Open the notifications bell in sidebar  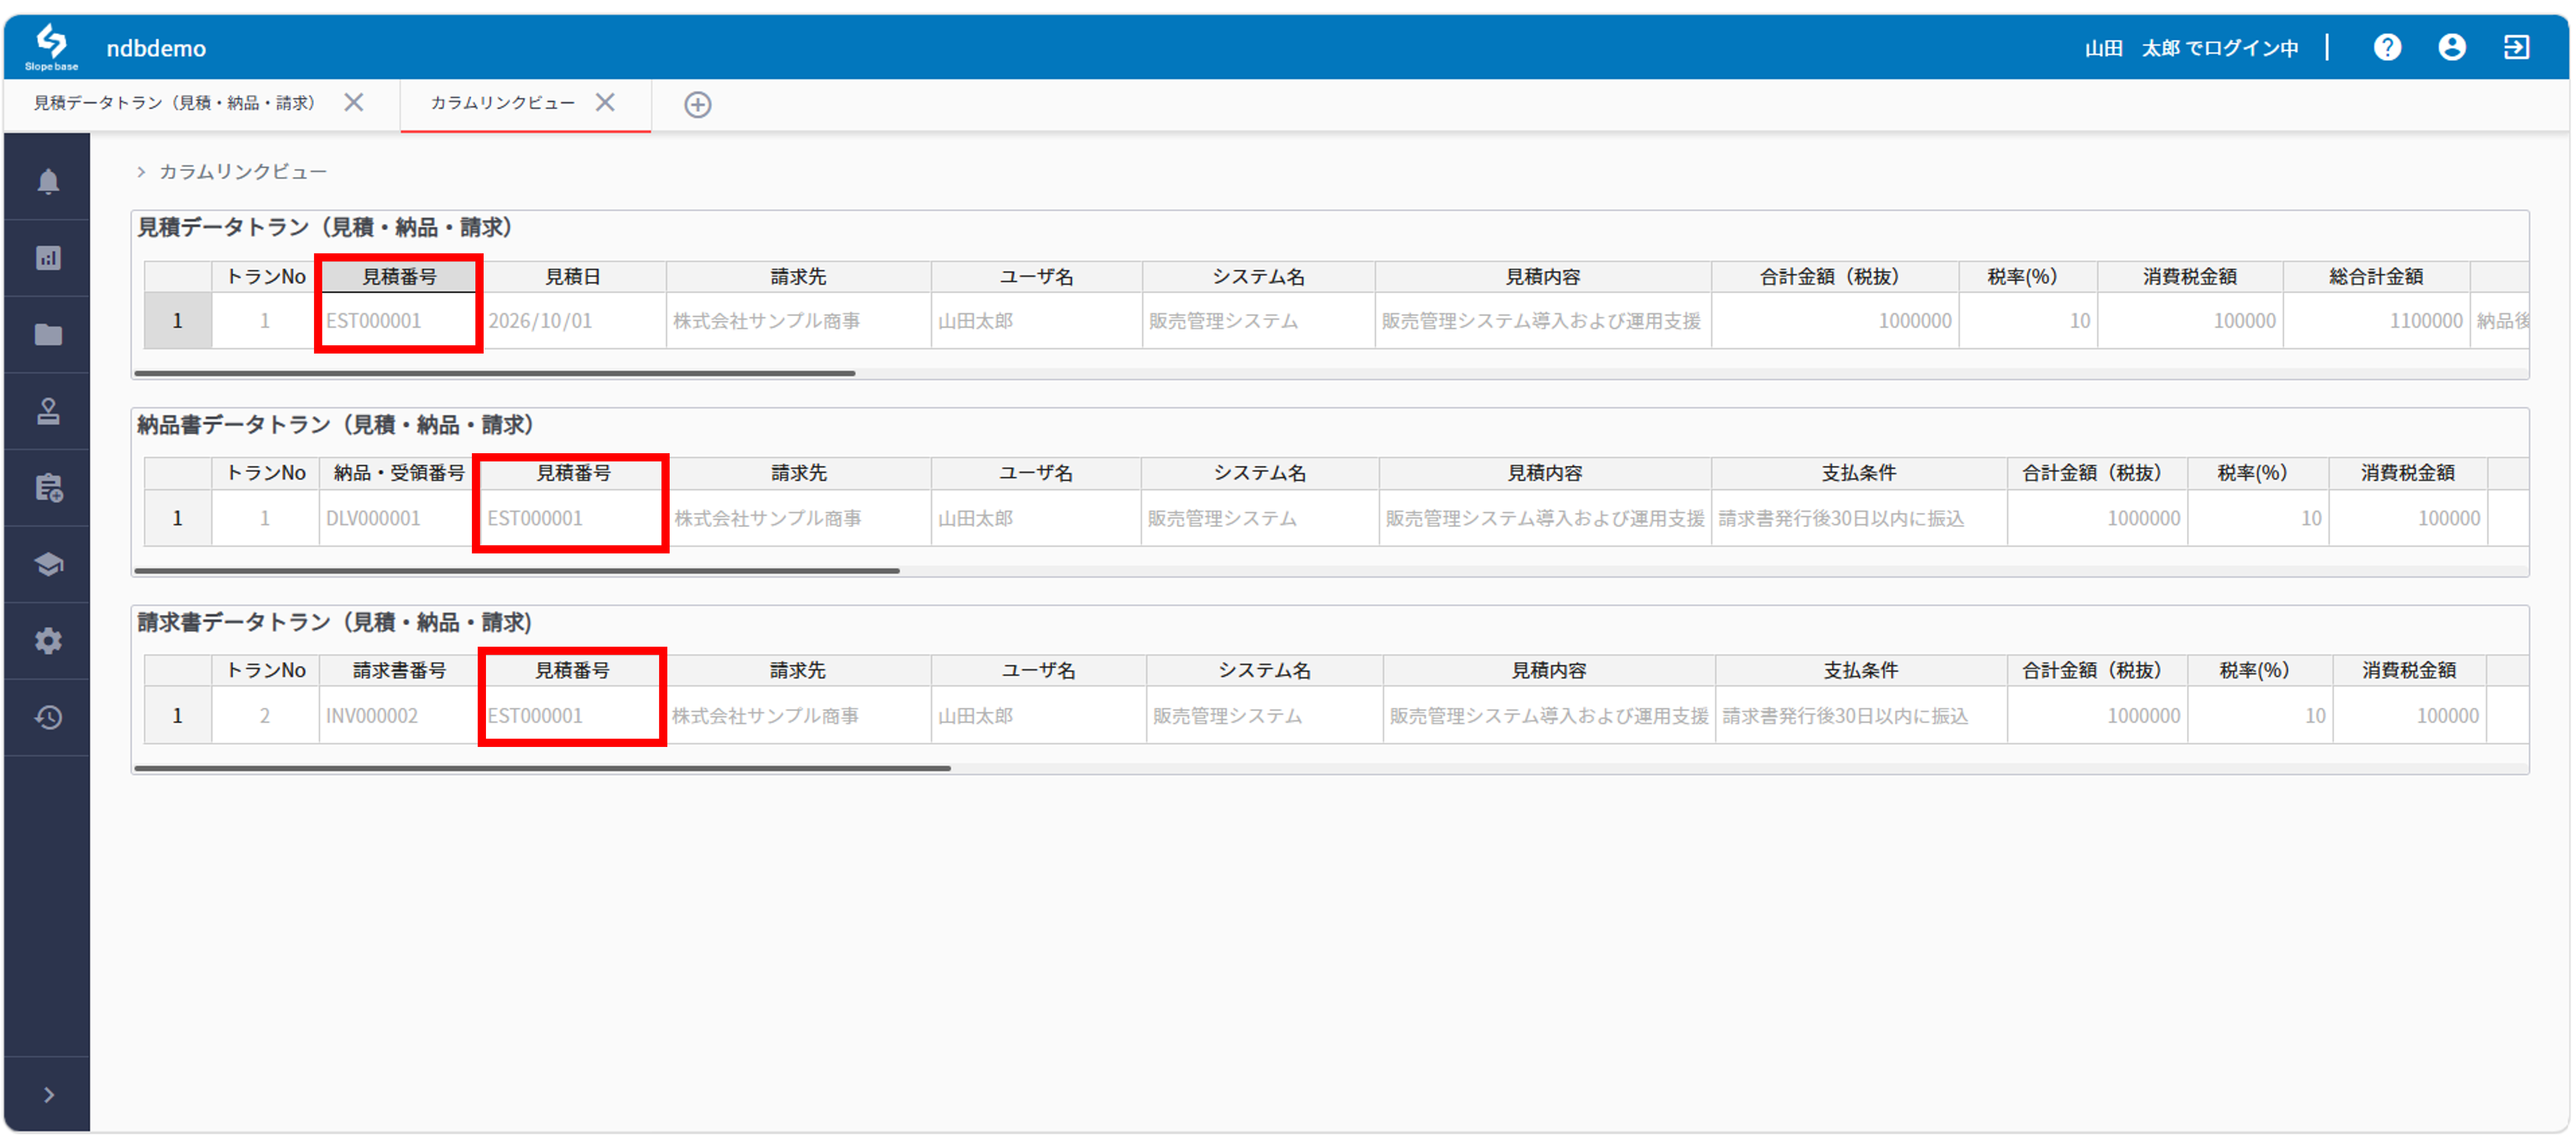tap(48, 181)
